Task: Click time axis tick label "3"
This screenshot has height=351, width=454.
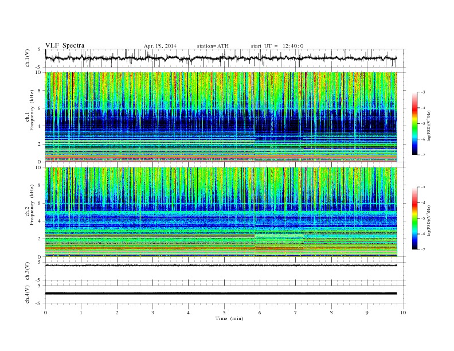Action: click(x=152, y=313)
